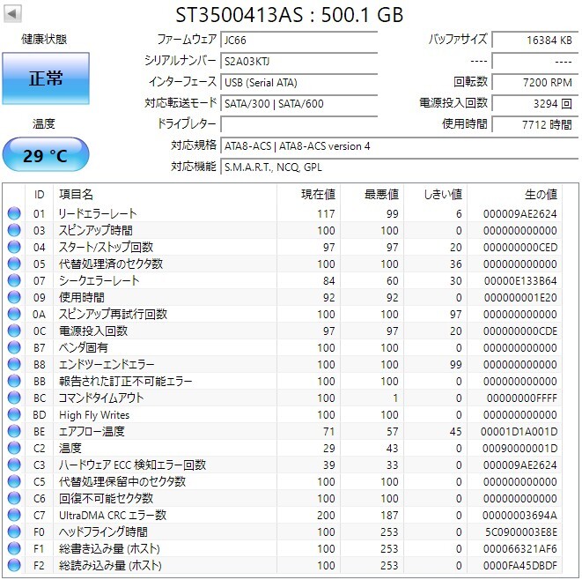This screenshot has height=580, width=582.
Task: Click the interface field USB (Serial ATA)
Action: pos(299,82)
